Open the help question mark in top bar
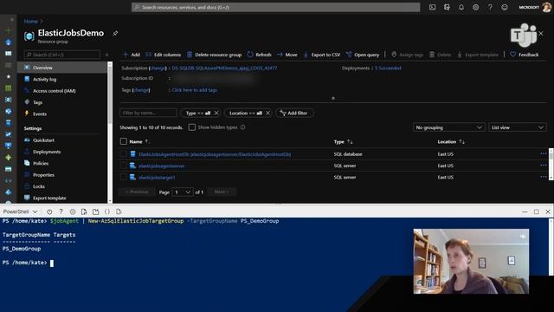Image resolution: width=554 pixels, height=312 pixels. click(x=490, y=7)
